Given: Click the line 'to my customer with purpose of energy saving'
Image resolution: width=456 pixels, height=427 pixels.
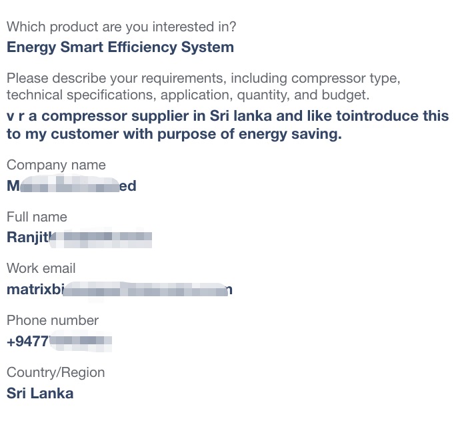Looking at the screenshot, I should (174, 134).
